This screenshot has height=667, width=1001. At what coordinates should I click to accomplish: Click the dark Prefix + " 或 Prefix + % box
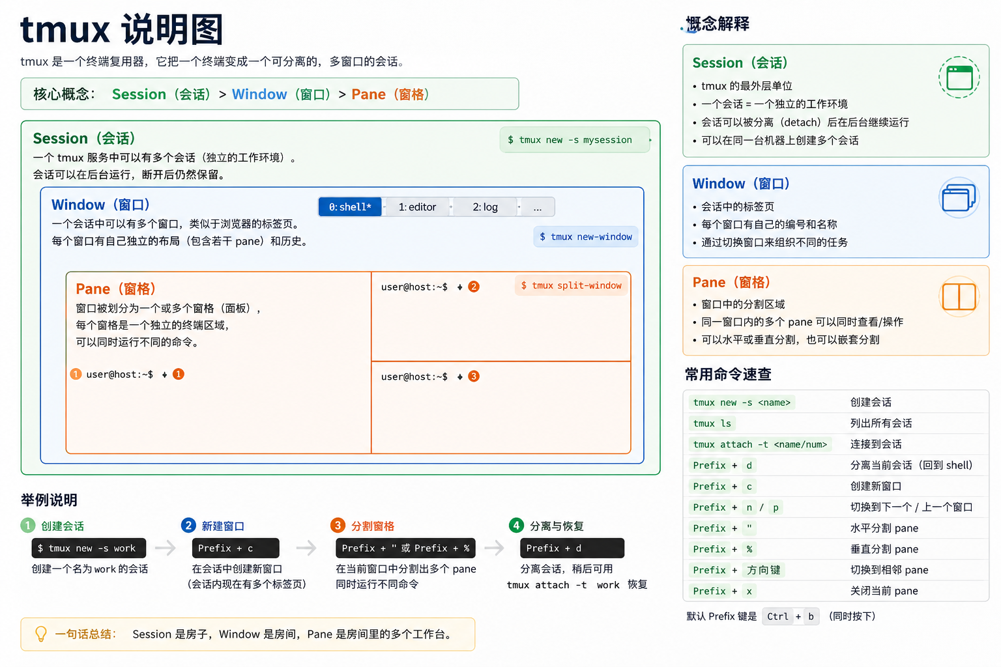tap(405, 548)
